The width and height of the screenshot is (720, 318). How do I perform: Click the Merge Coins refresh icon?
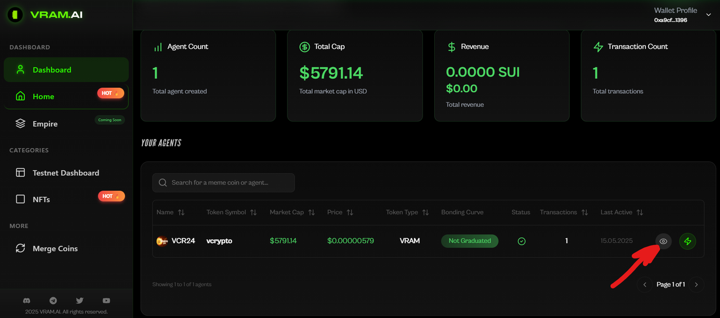[x=20, y=248]
